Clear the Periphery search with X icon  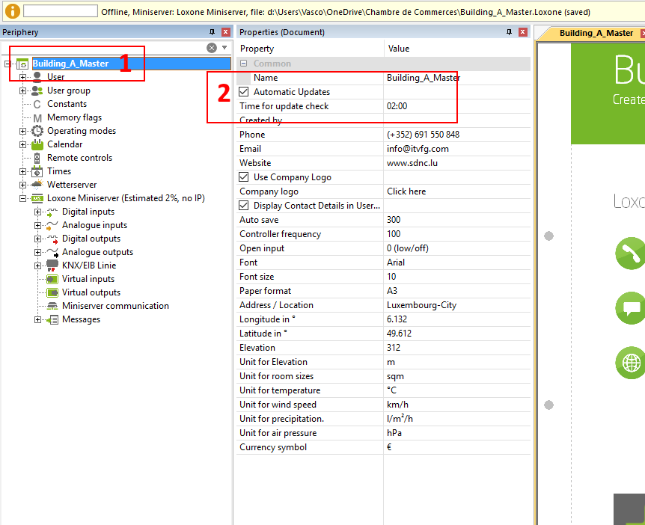point(212,48)
